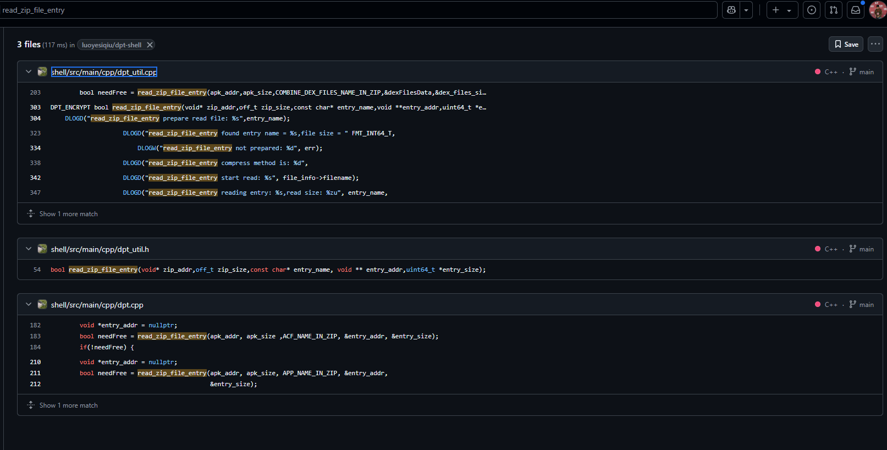Click luoyesiqiu/dpt-shell repository filter chip

coord(112,45)
